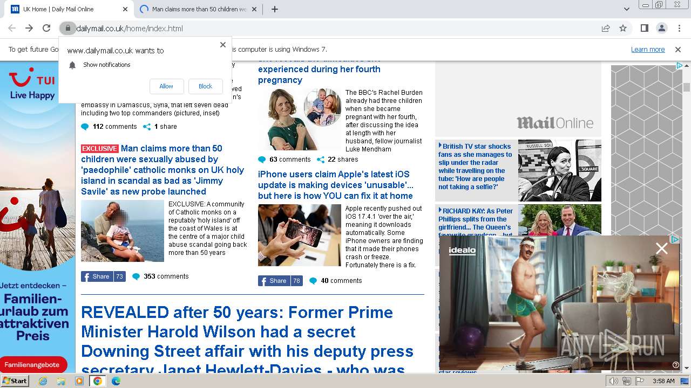Open Chrome's three-dot menu

(679, 28)
